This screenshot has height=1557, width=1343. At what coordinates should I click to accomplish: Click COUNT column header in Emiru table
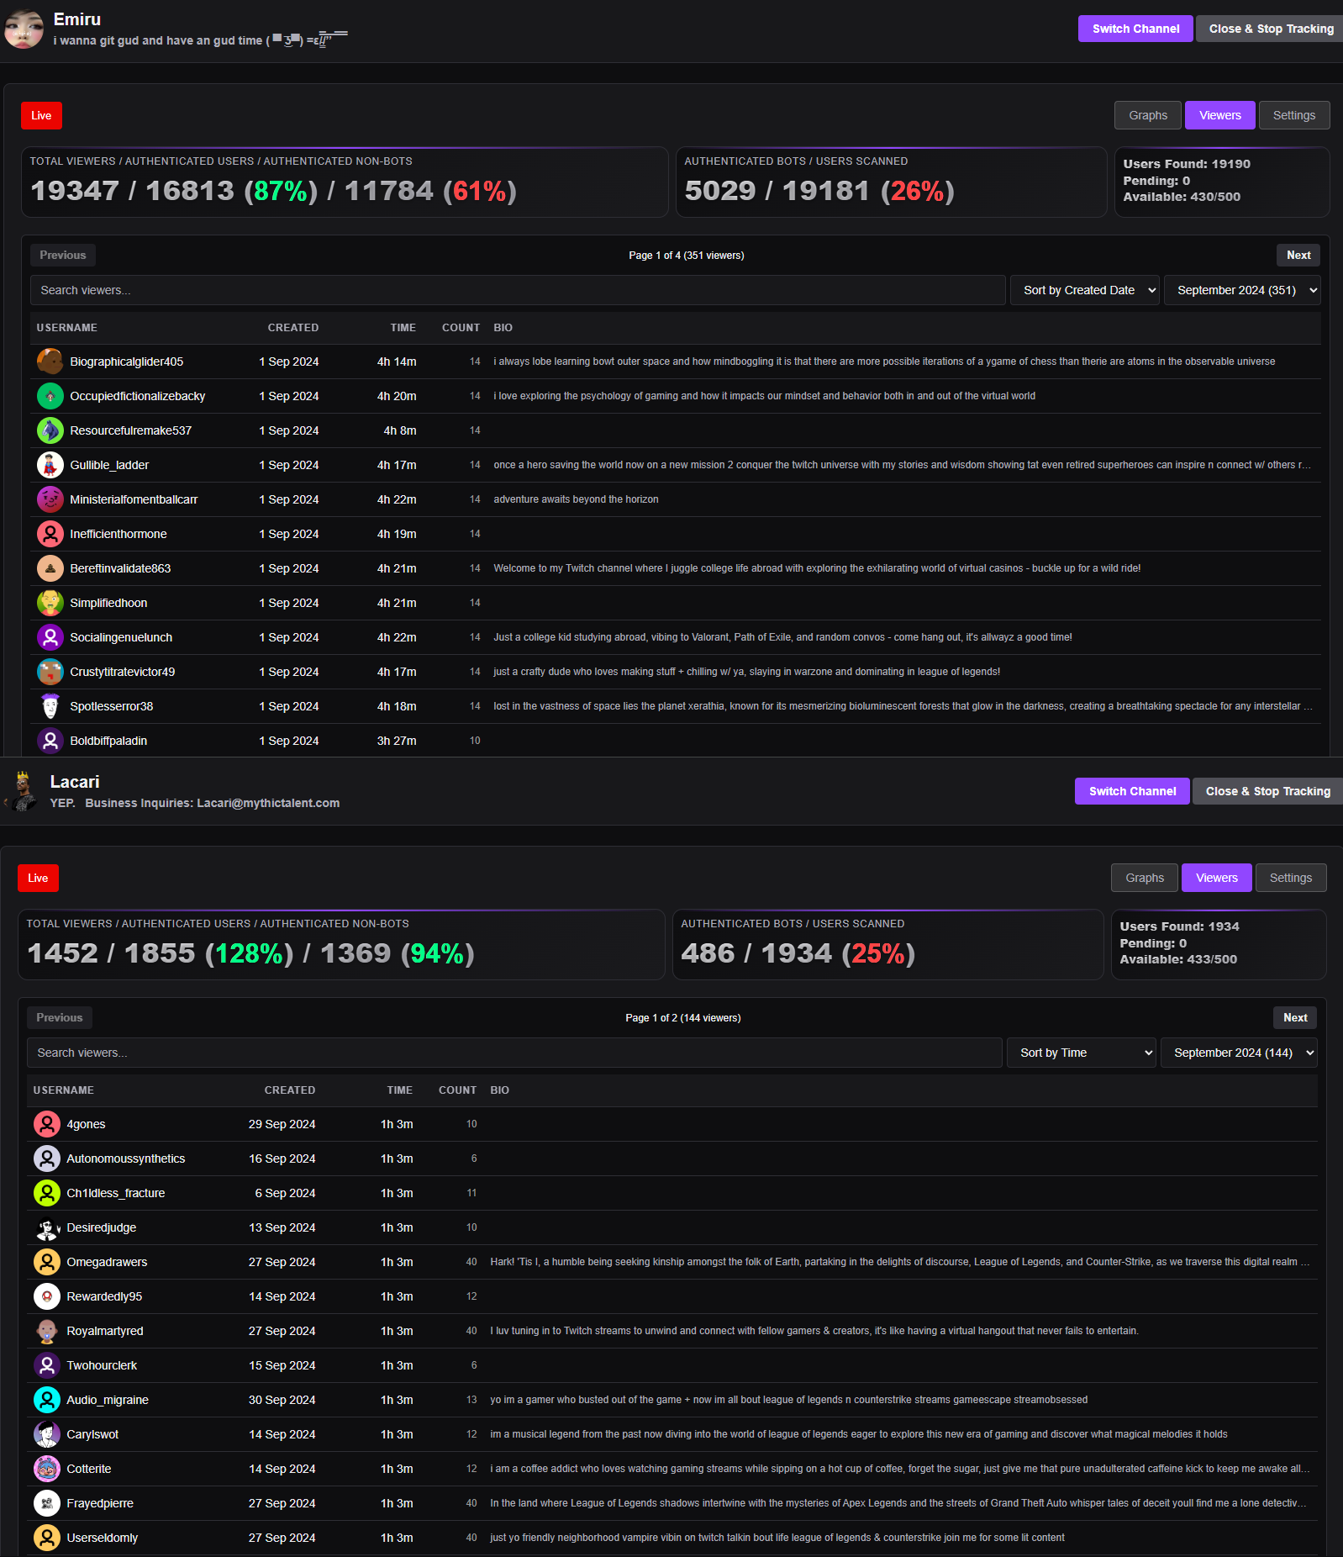coord(461,328)
